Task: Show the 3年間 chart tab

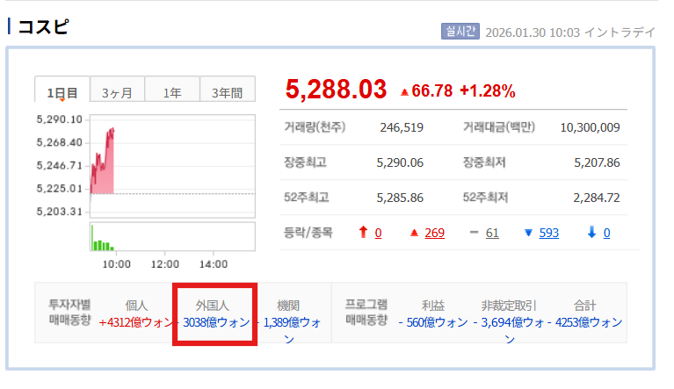Action: click(x=227, y=92)
